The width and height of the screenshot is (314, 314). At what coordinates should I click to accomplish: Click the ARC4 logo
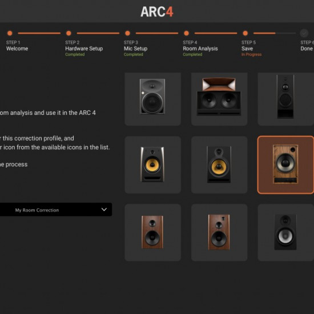tap(157, 12)
